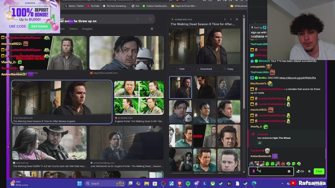Viewport: 335px width, 188px height.
Task: Select the black-and-white comic sketch related thumbnail
Action: [180, 136]
